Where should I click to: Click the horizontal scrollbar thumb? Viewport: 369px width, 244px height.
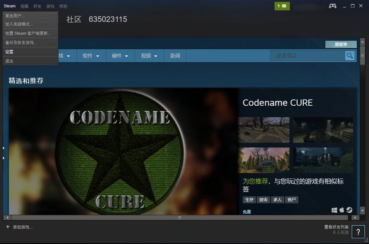point(180,218)
